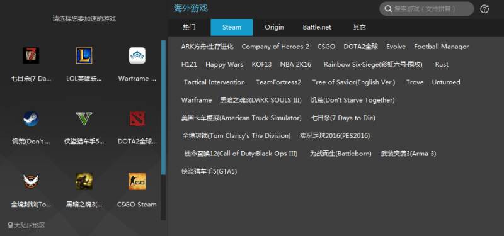504x236 pixels.
Task: Click the 大陆IP地区 location marker
Action: click(x=11, y=225)
